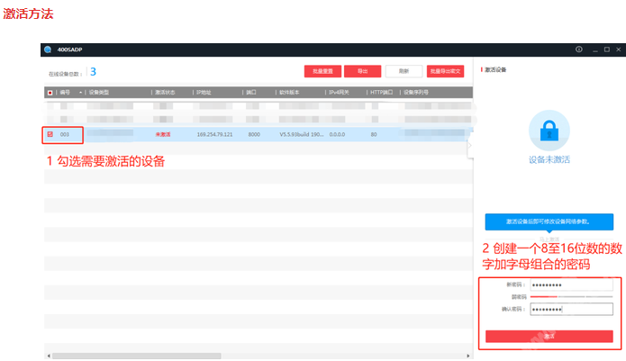Tick the checkbox for device 003
This screenshot has height=361, width=626.
click(50, 134)
